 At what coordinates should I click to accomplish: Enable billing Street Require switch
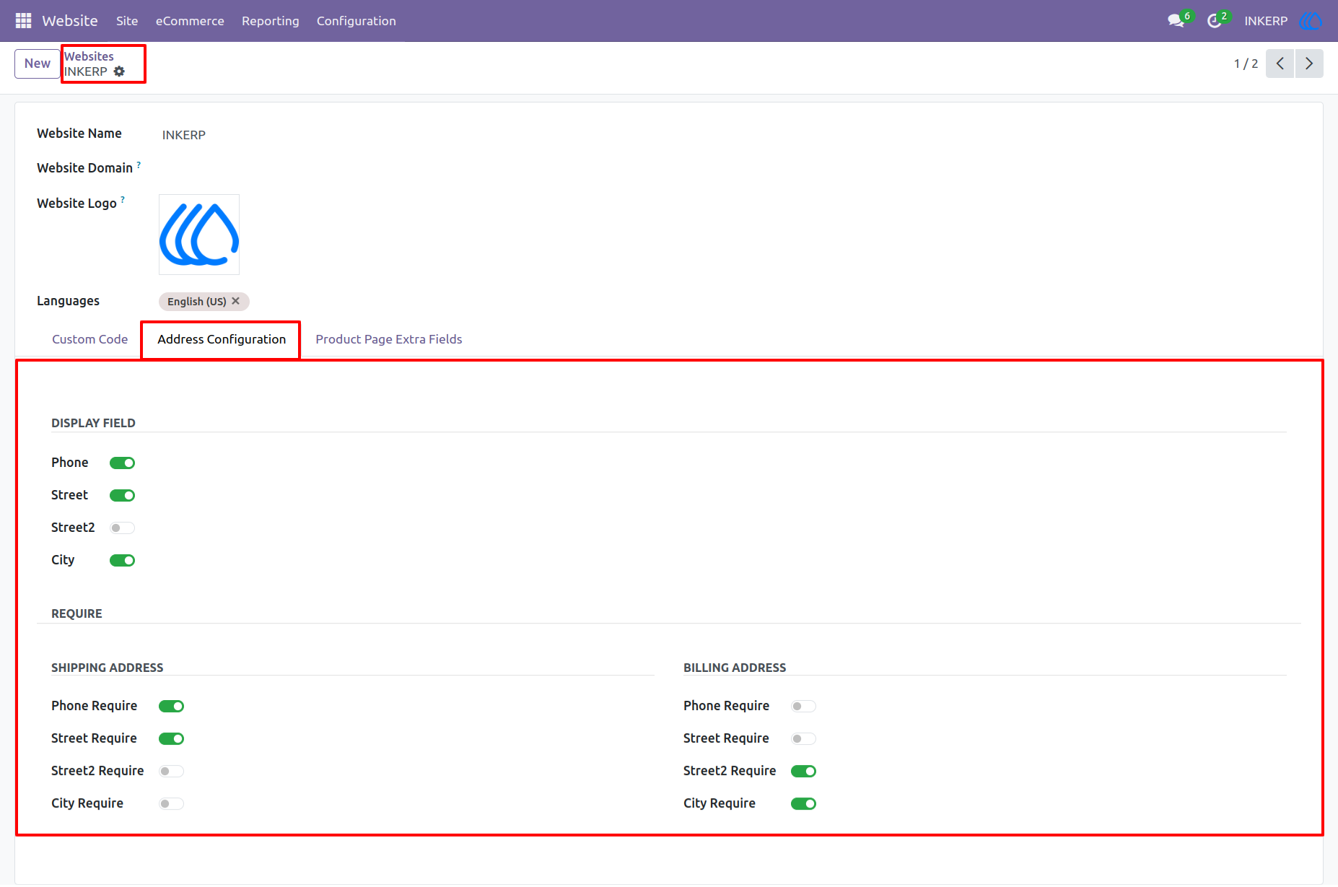coord(803,738)
